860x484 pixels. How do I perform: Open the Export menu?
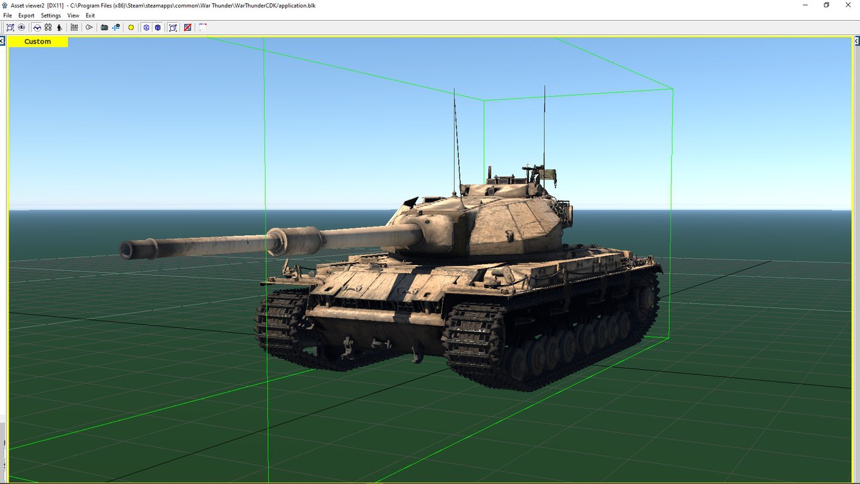coord(26,15)
